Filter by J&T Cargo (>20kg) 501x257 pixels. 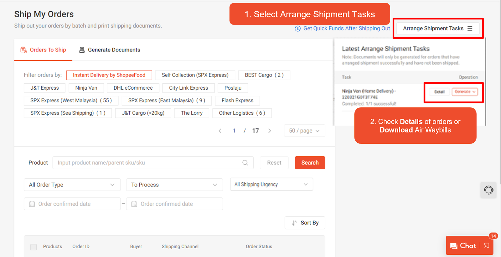[143, 113]
